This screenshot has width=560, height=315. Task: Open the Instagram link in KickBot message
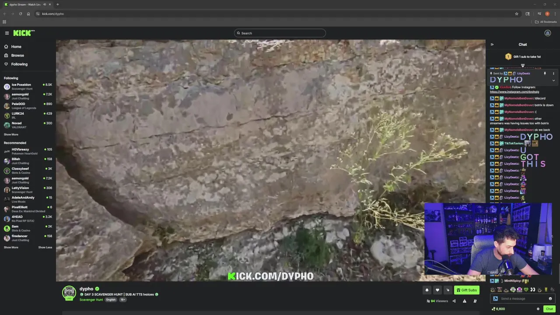coord(514,92)
